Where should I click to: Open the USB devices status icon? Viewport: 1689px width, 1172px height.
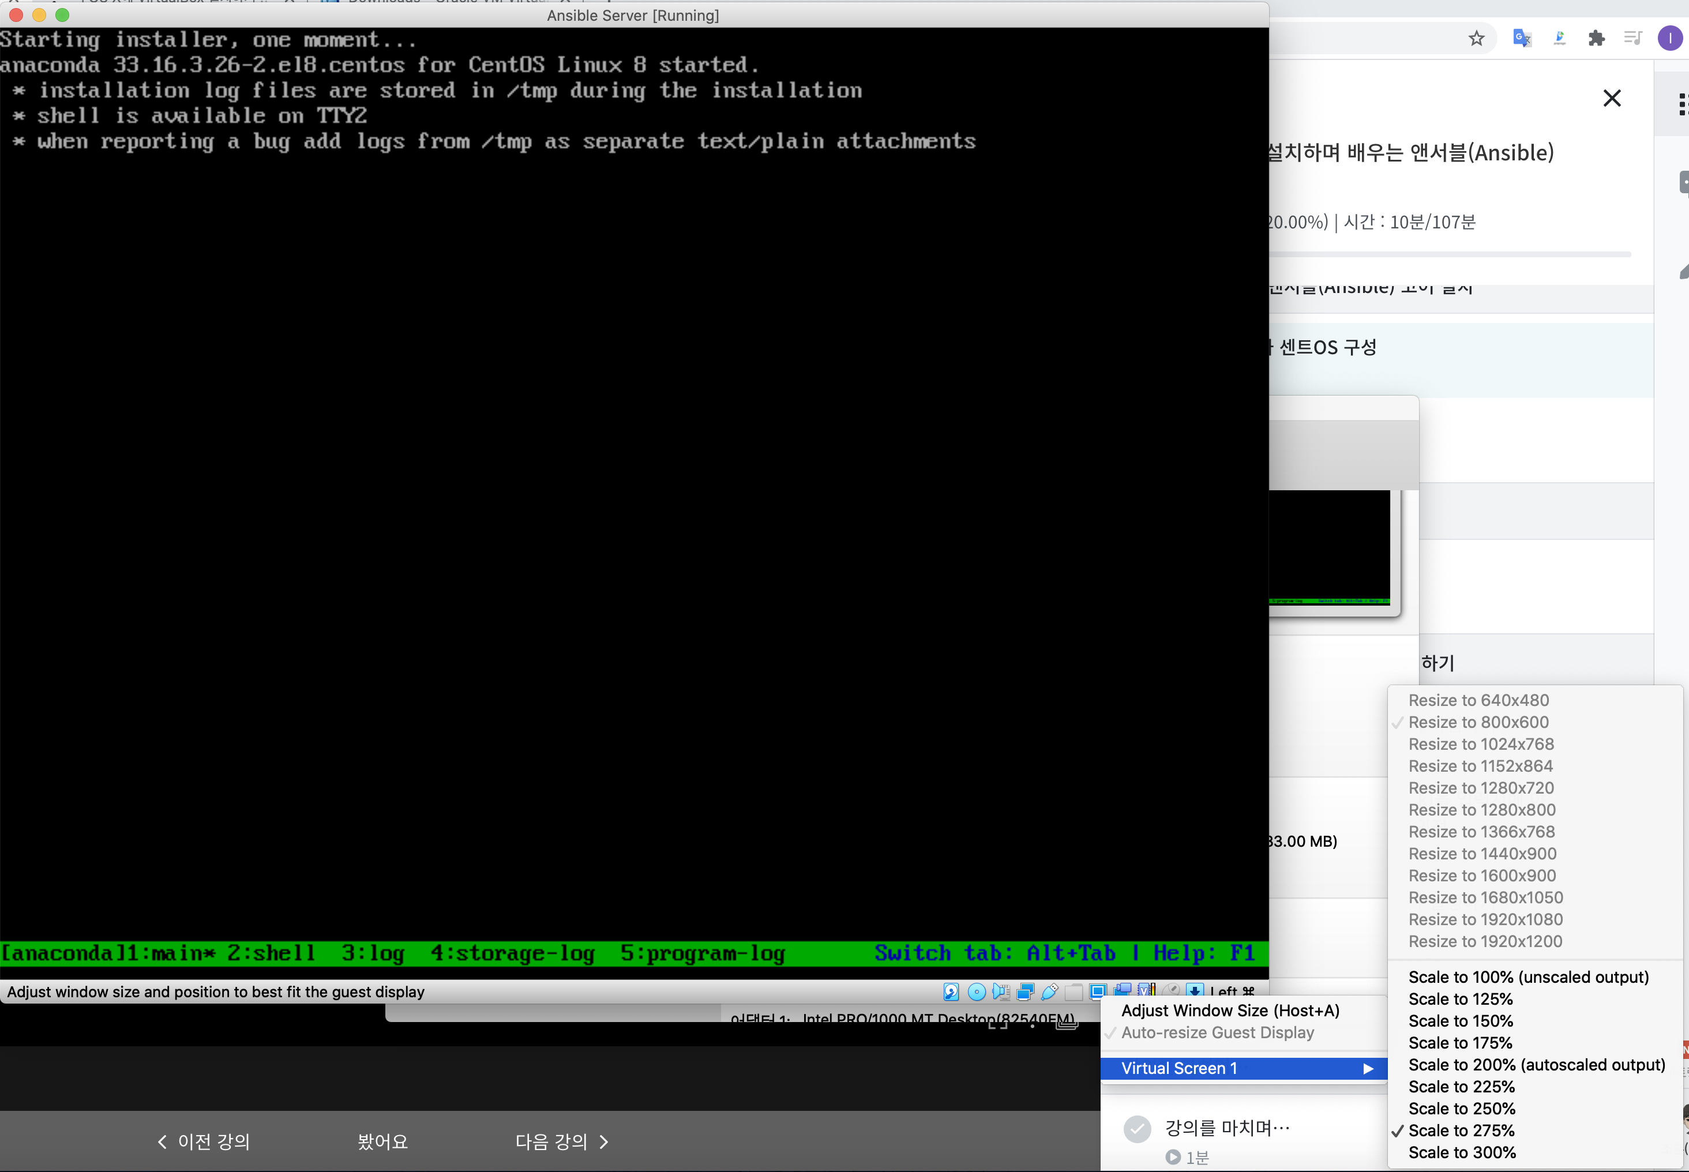[x=1049, y=992]
